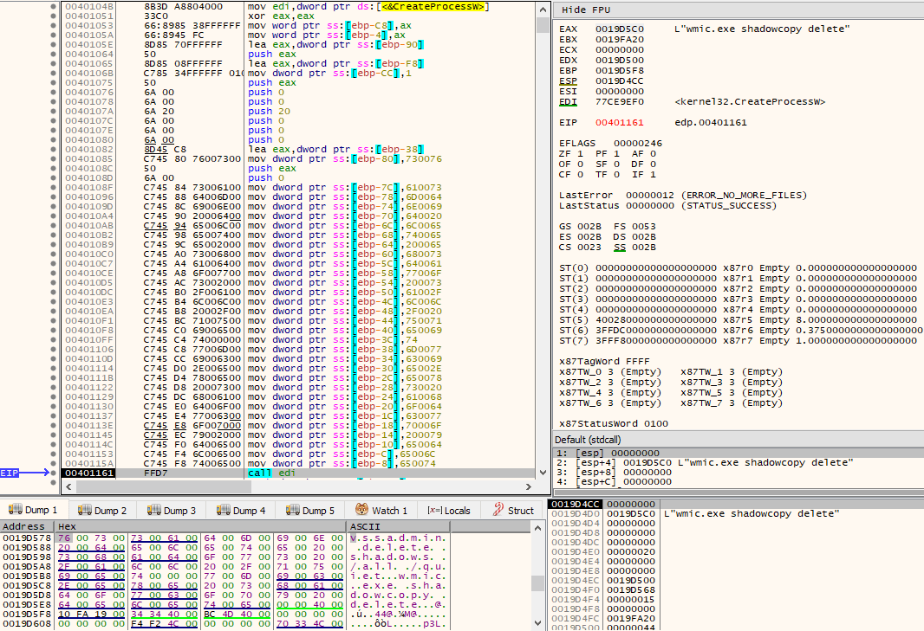The width and height of the screenshot is (924, 631).
Task: Toggle breakpoint bullet at address 0040104B
Action: click(x=54, y=6)
